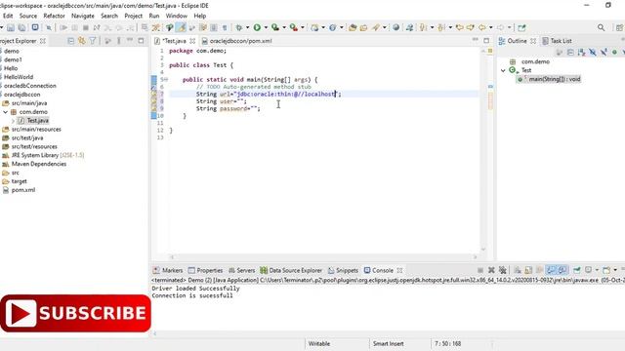
Task: Click Last Edit Location arrow icon
Action: point(459,27)
